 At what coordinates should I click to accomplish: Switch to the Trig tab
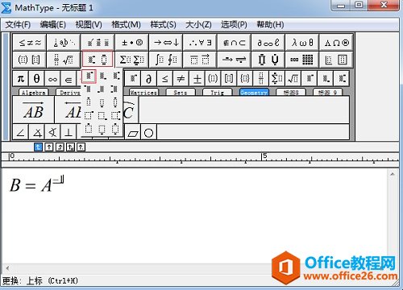click(217, 93)
